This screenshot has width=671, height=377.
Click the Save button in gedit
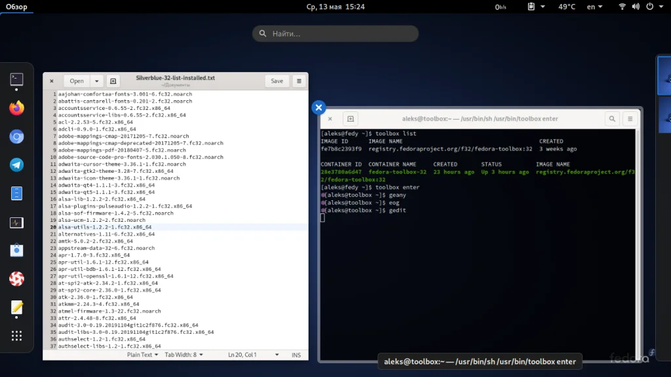point(277,81)
